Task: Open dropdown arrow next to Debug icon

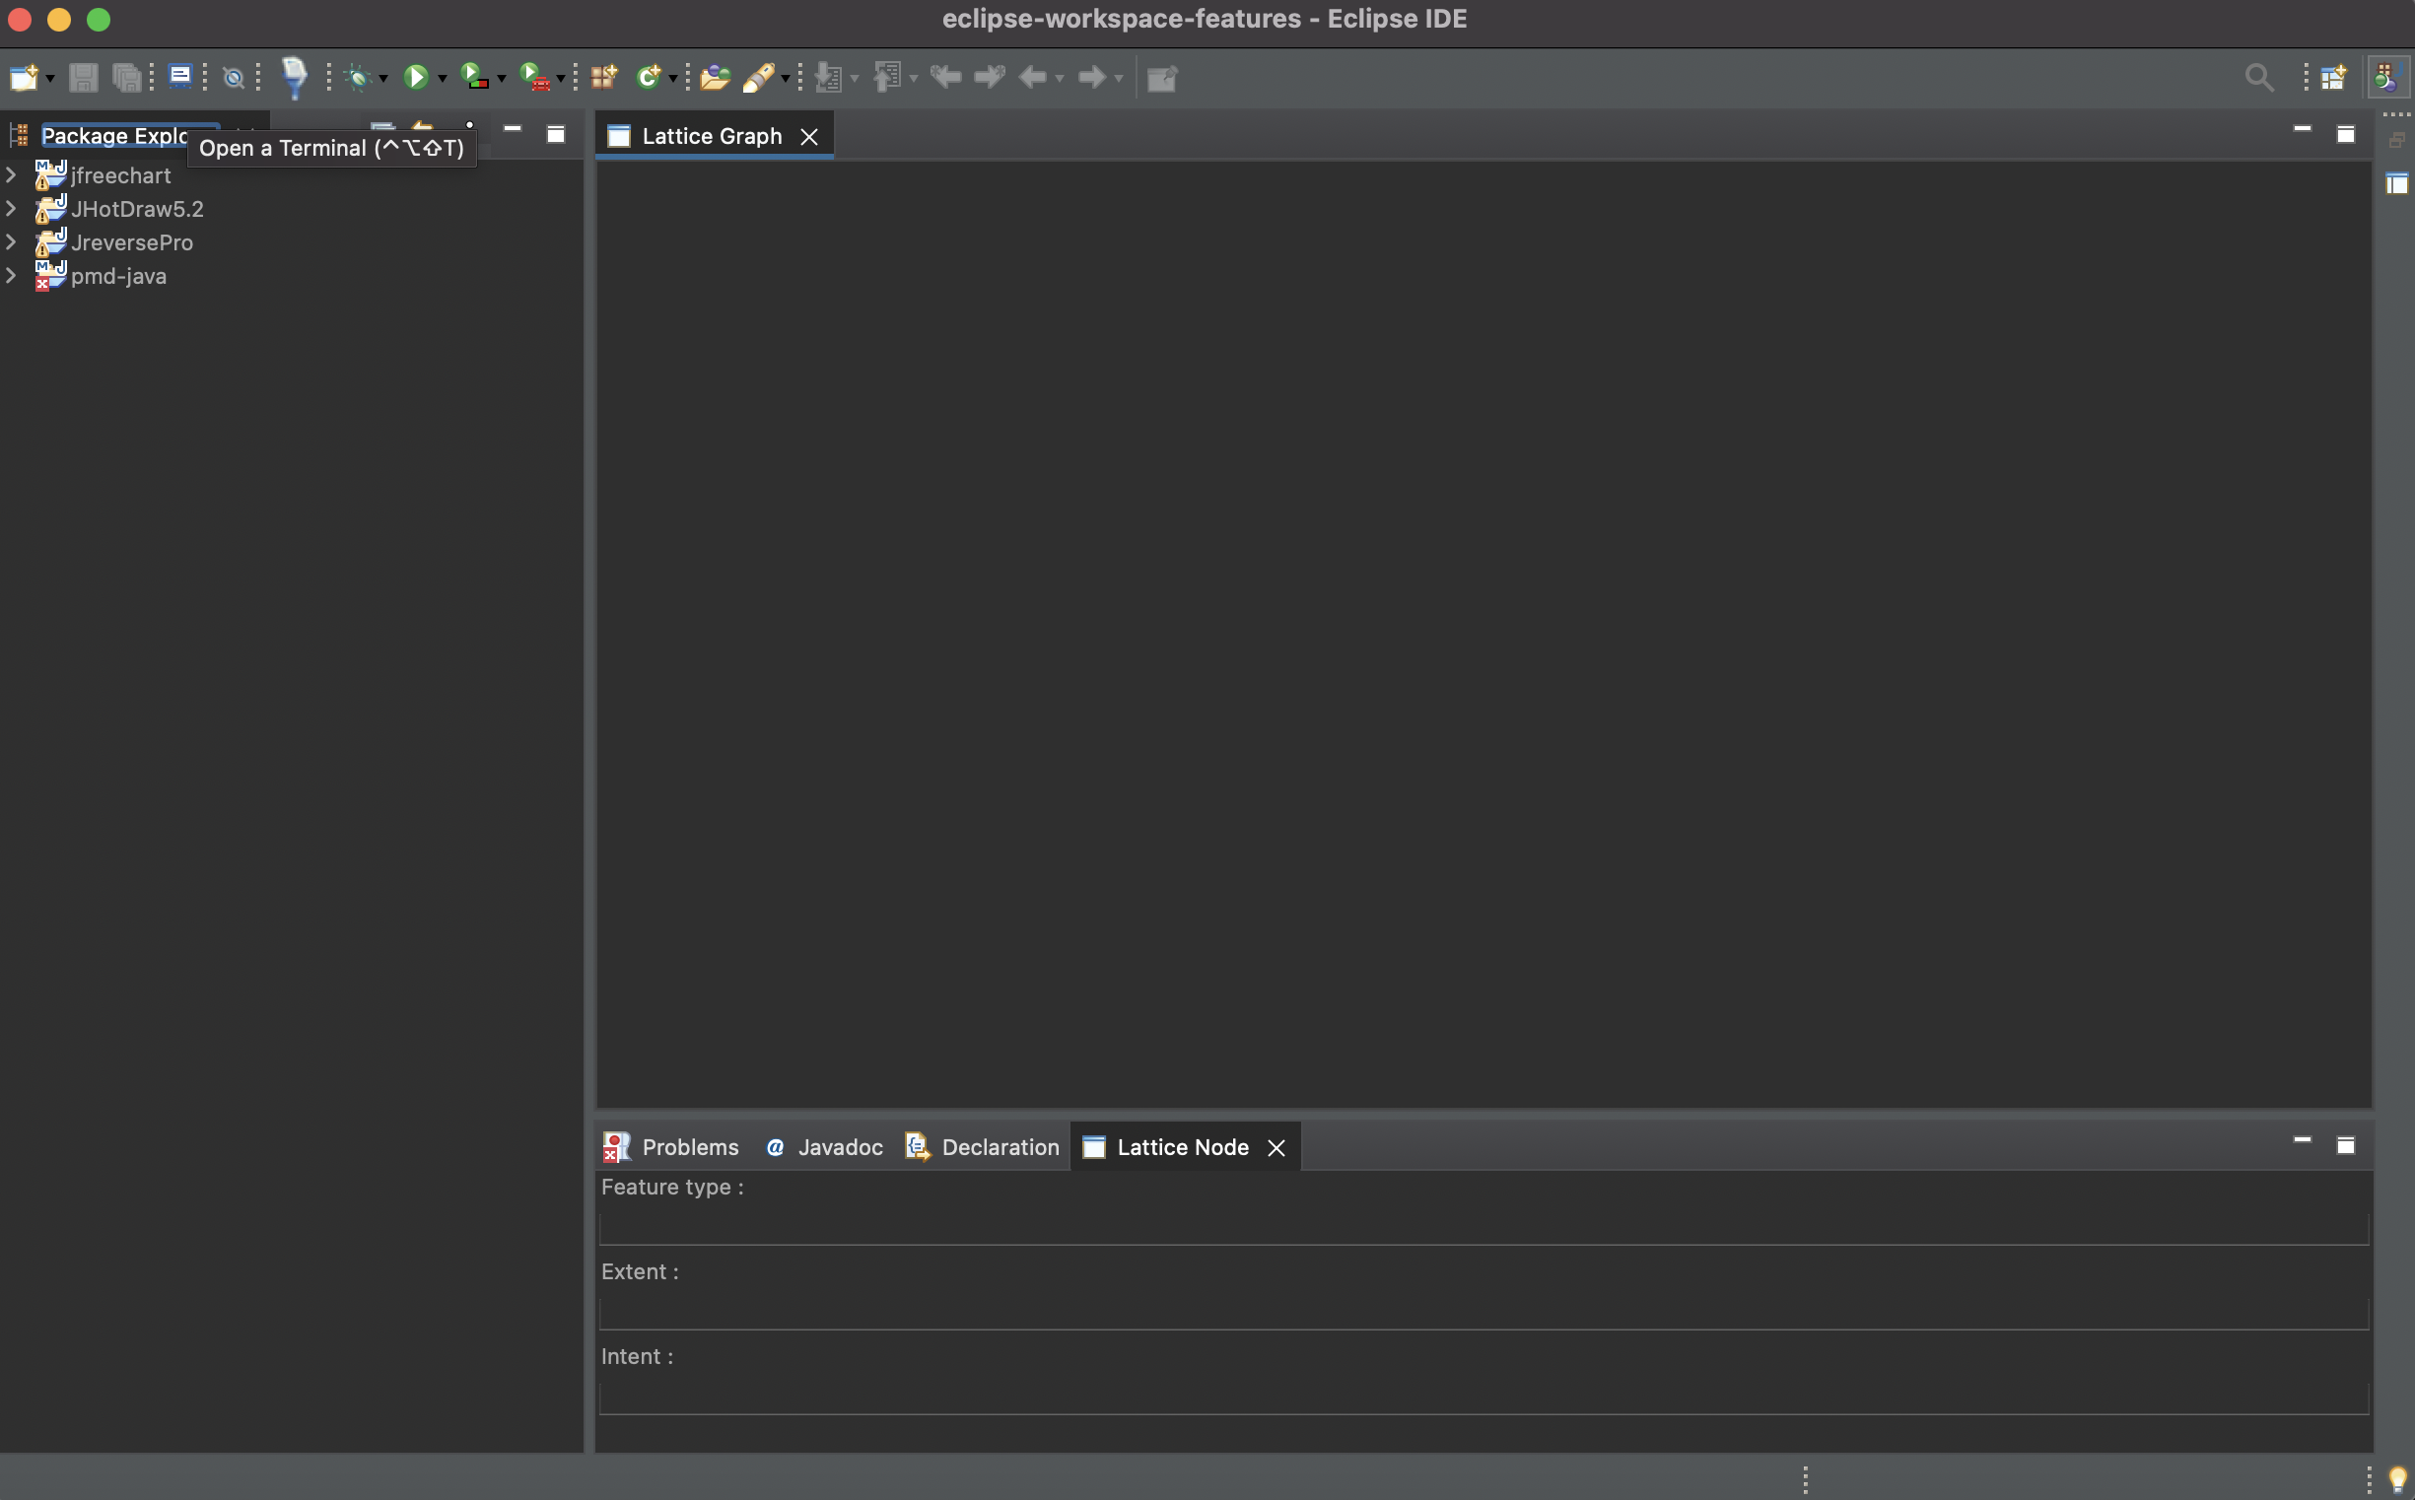Action: [383, 79]
